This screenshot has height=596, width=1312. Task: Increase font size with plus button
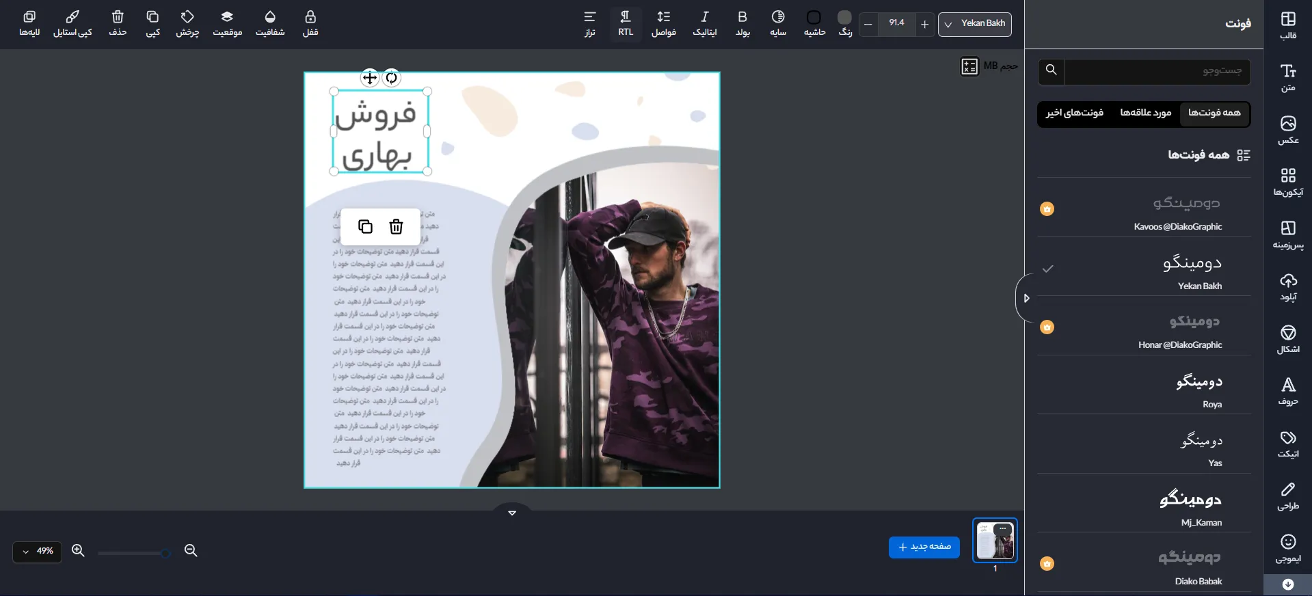[924, 25]
